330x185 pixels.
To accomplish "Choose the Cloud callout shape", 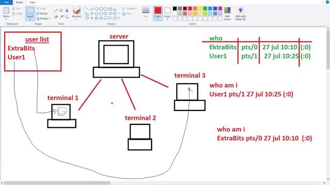I will click(x=115, y=18).
